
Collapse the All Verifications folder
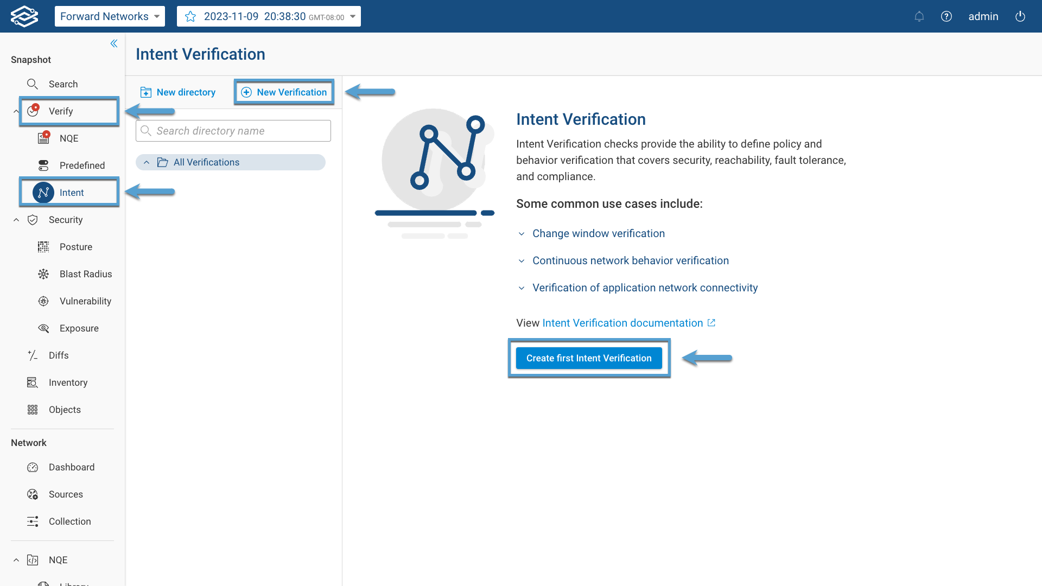[x=145, y=162]
